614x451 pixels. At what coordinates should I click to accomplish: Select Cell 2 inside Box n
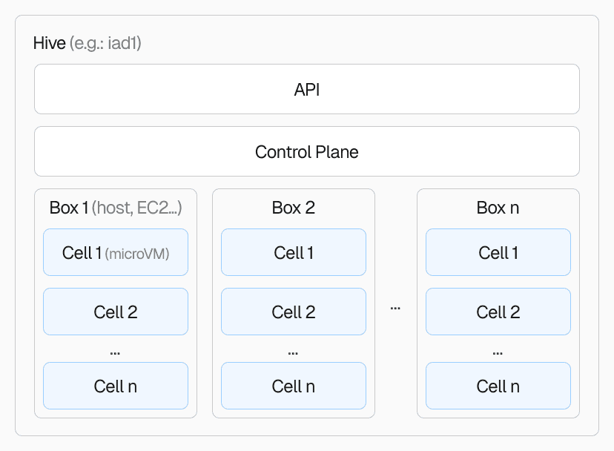coord(498,312)
